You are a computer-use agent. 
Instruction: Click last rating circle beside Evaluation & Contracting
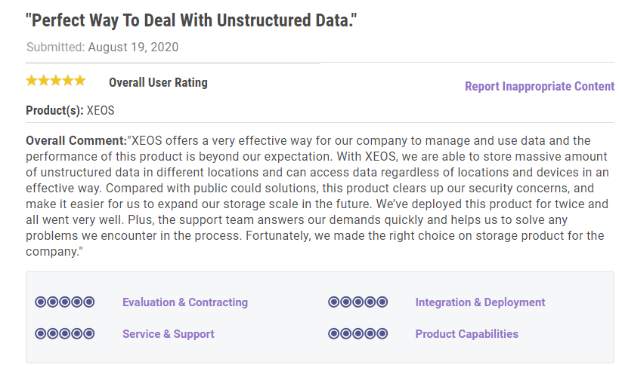[x=89, y=302]
